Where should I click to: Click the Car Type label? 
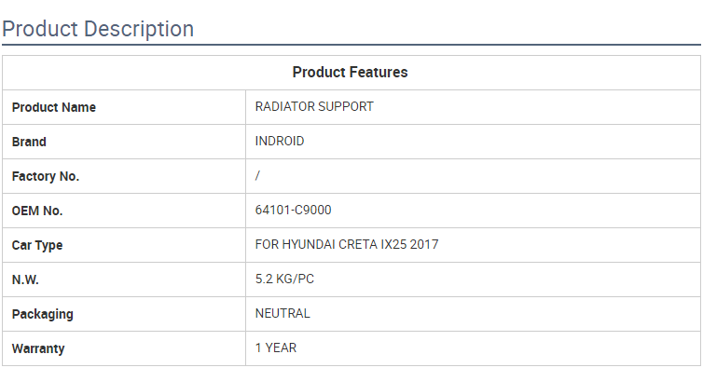point(37,246)
